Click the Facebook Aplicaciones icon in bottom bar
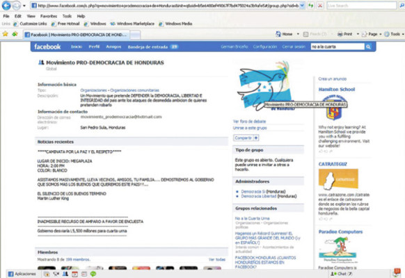Viewport: 405px width, 278px height. [x=10, y=274]
